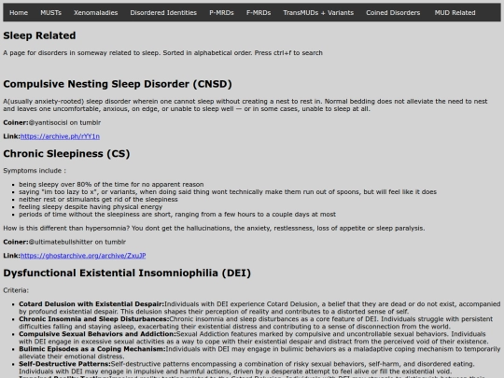Click 'Bulimic Episodes as a Coping Mechanism:' bold text

[91, 349]
